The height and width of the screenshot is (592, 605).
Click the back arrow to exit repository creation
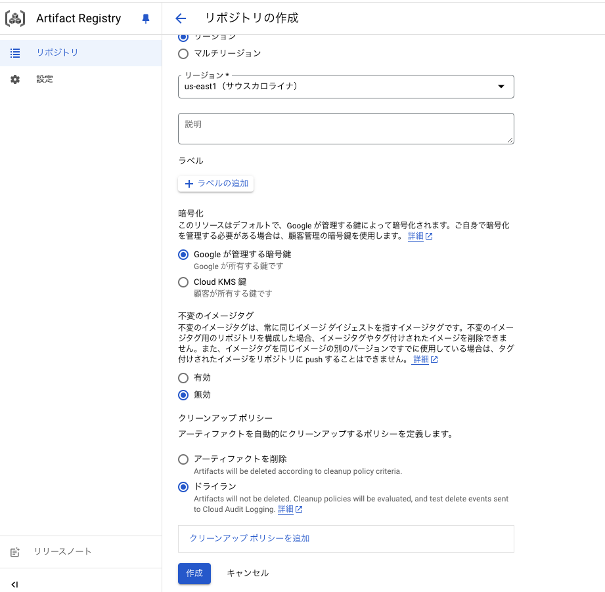[180, 18]
